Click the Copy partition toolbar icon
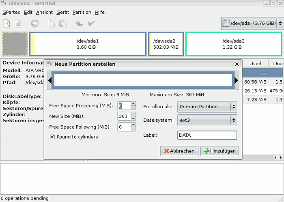Screen dimensions: 284x202 [51, 24]
